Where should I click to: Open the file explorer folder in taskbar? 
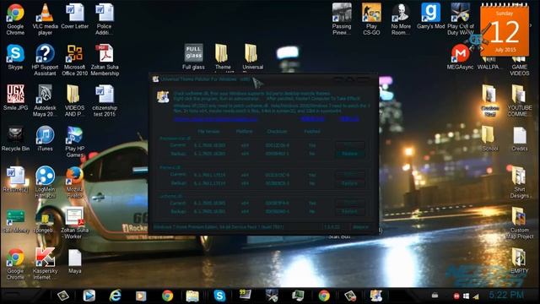[192, 296]
